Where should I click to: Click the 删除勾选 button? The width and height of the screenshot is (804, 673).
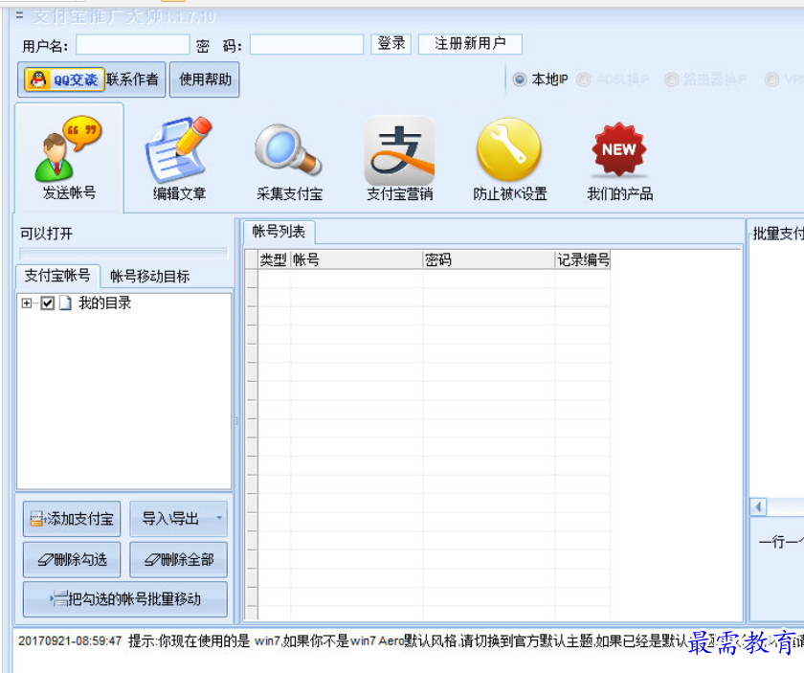(x=72, y=559)
